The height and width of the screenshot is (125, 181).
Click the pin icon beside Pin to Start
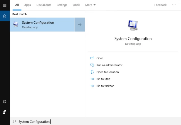(92, 79)
